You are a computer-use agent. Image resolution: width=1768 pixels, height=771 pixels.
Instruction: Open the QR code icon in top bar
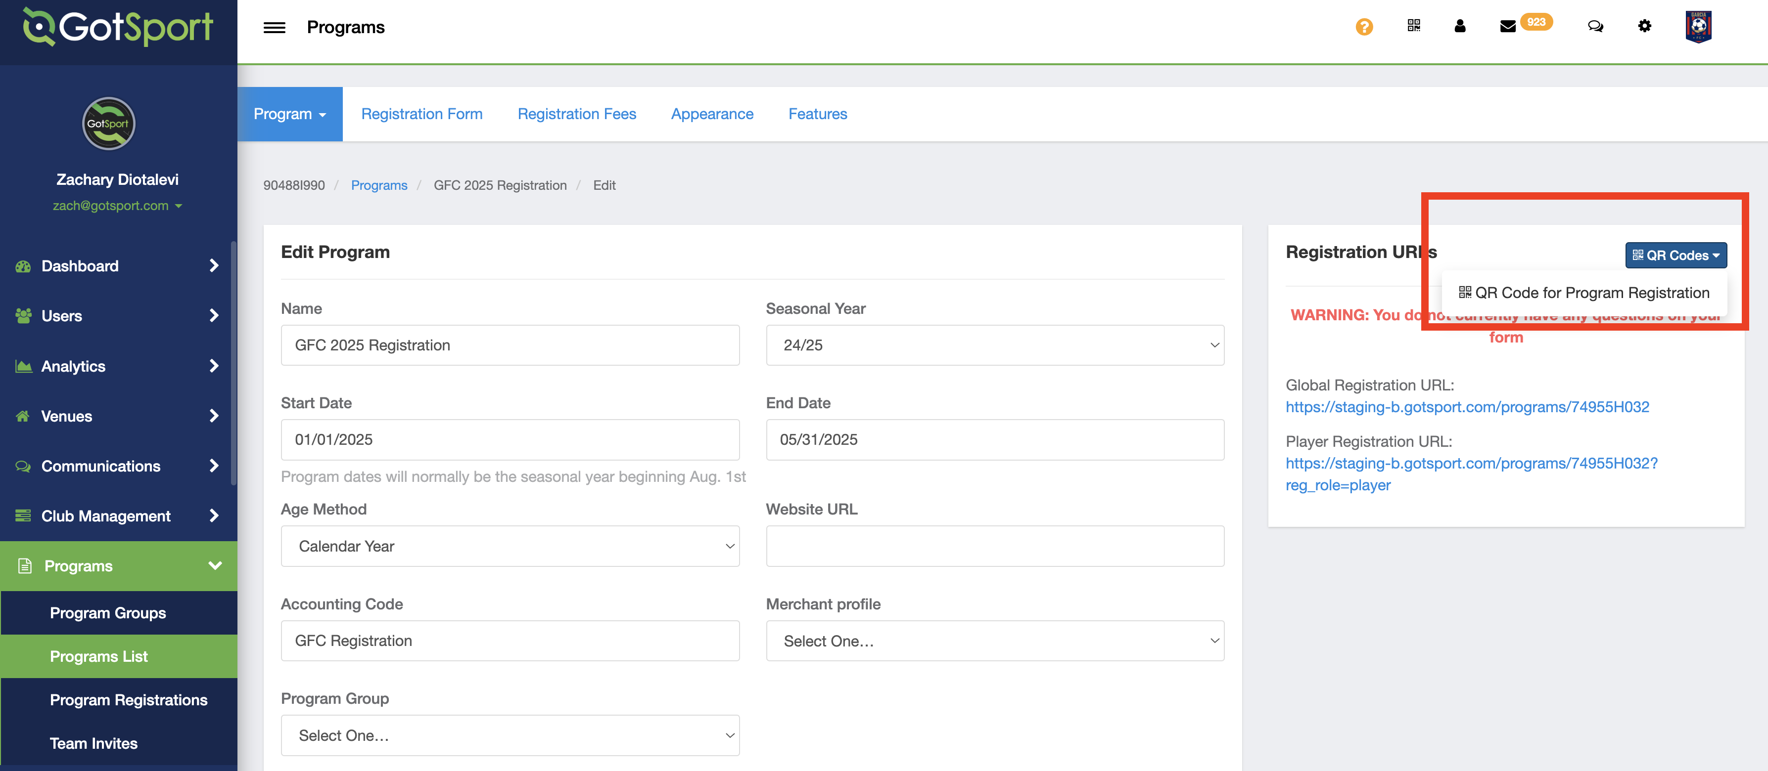click(x=1413, y=26)
